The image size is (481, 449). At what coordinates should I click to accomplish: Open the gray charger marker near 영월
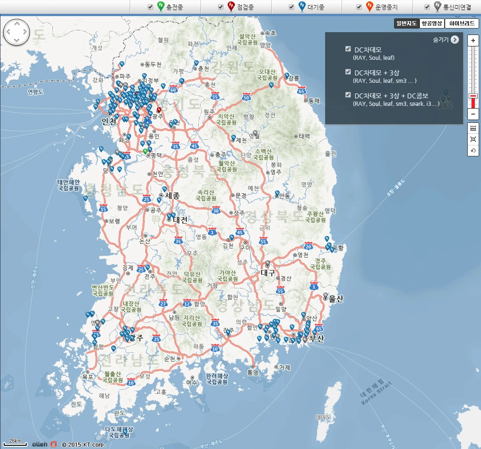tap(255, 133)
